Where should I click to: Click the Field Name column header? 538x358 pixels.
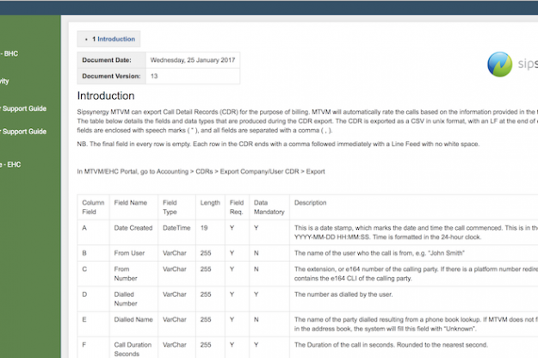132,202
